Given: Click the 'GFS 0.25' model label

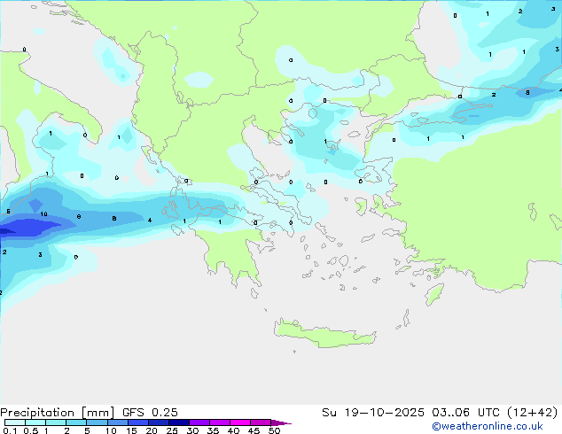Looking at the screenshot, I should point(150,413).
